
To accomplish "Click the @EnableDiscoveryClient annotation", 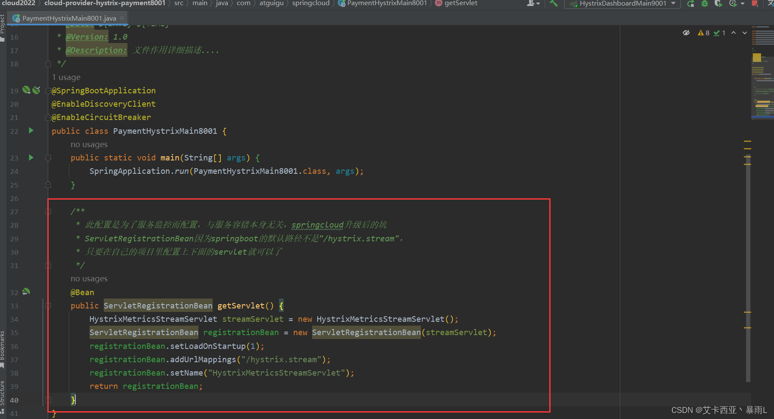I will tap(104, 104).
